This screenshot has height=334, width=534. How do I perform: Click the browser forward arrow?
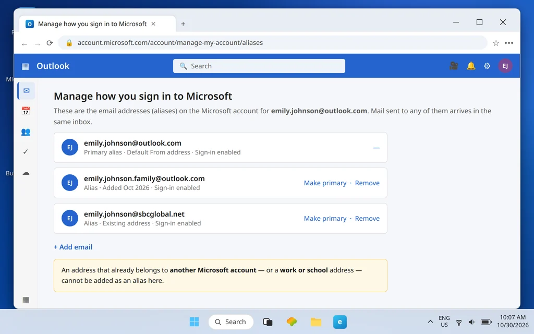[x=38, y=44]
